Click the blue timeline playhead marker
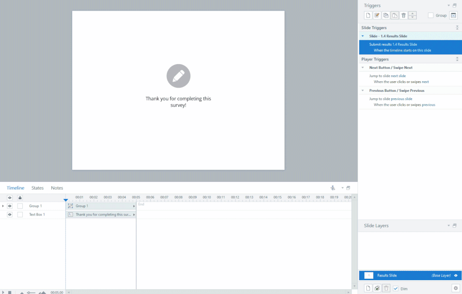The image size is (462, 294). point(66,200)
